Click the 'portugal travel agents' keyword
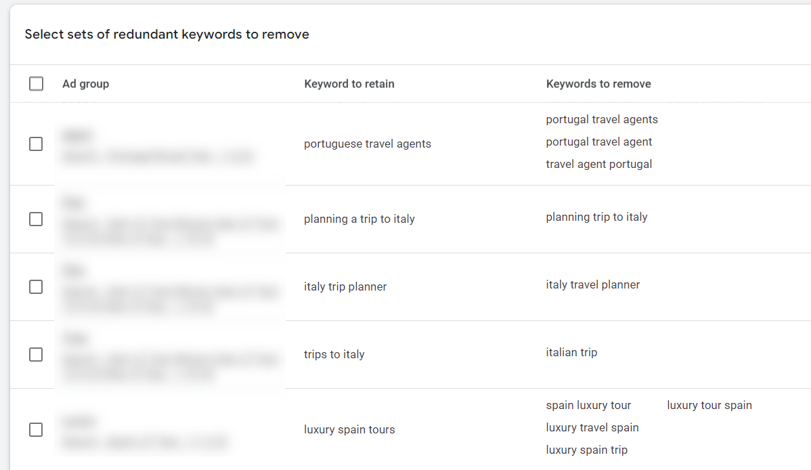This screenshot has width=811, height=470. (602, 120)
